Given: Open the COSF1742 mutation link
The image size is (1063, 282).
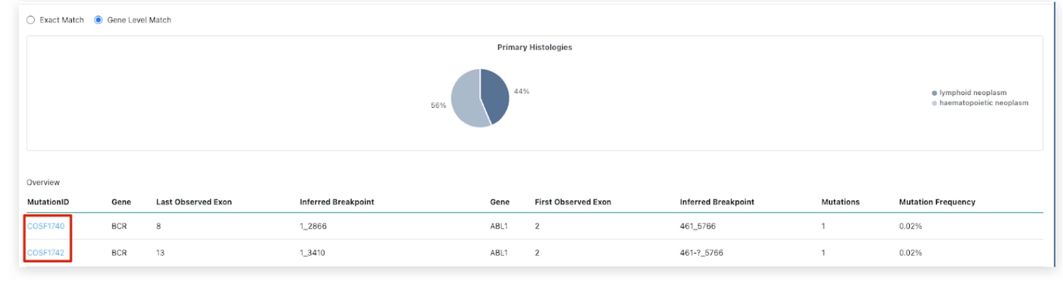Looking at the screenshot, I should pyautogui.click(x=46, y=253).
